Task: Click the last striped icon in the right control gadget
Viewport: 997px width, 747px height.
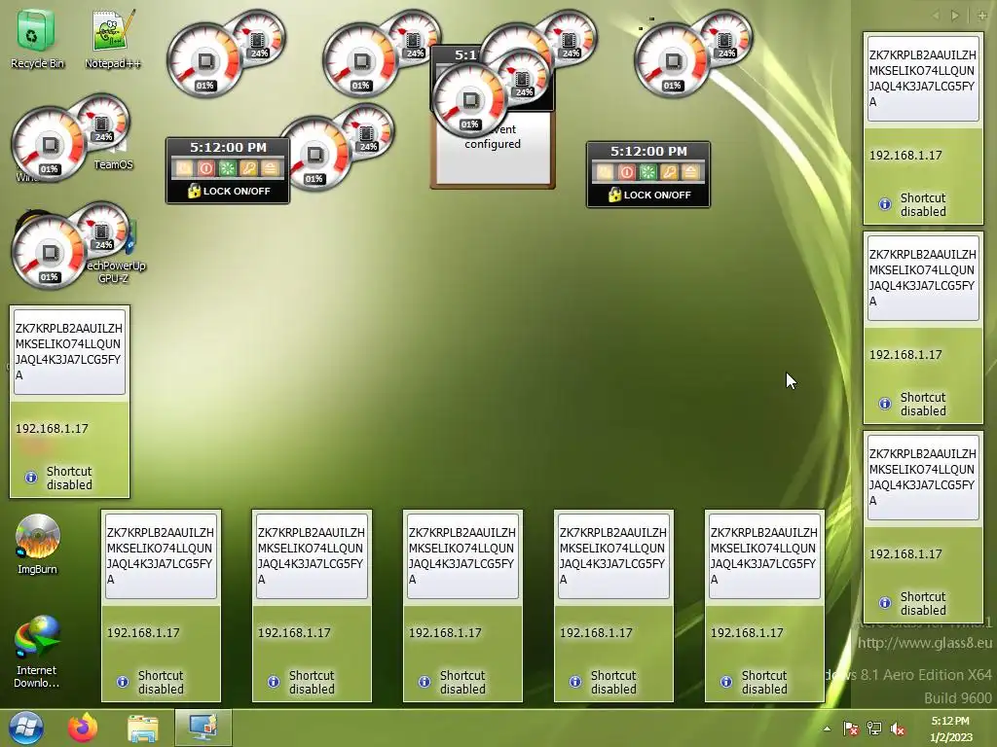Action: coord(690,172)
